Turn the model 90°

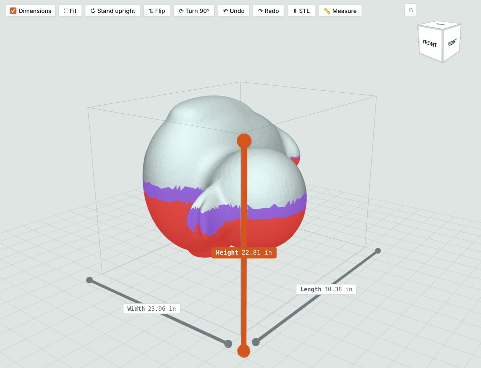coord(194,11)
